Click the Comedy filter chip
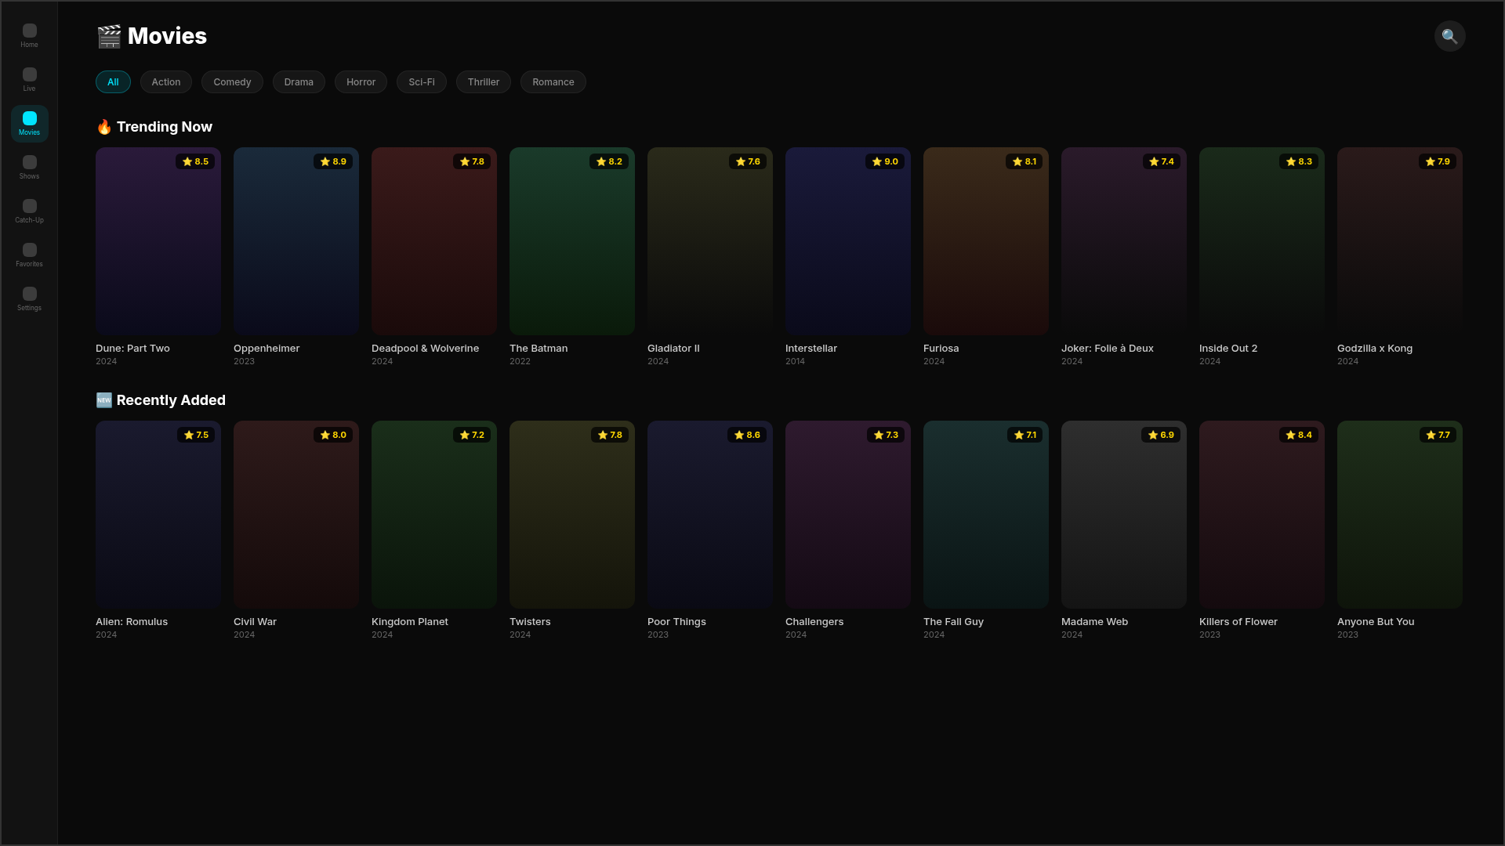The height and width of the screenshot is (846, 1505). (232, 81)
